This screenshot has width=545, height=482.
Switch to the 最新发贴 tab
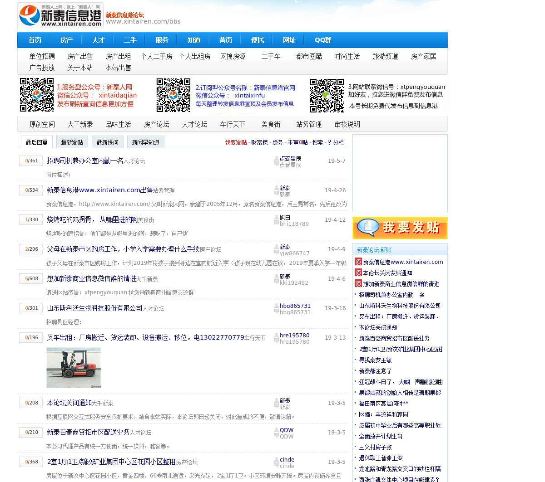pos(72,142)
